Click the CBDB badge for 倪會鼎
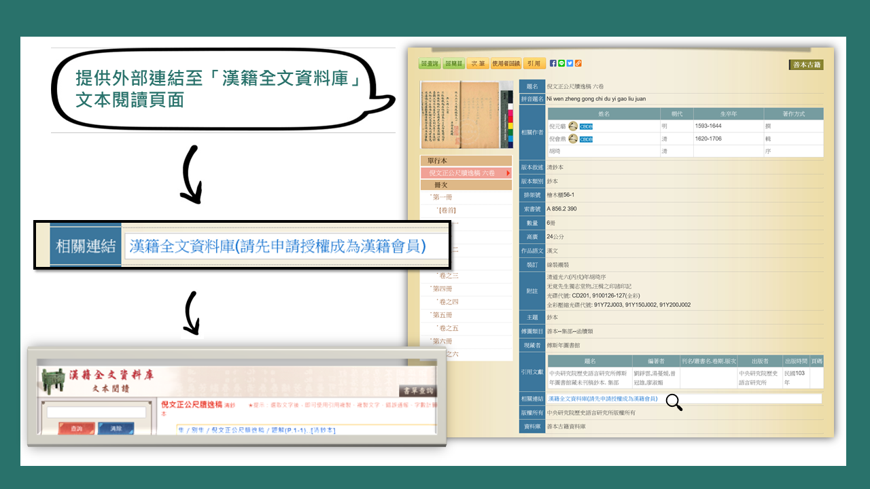This screenshot has height=489, width=870. [586, 139]
